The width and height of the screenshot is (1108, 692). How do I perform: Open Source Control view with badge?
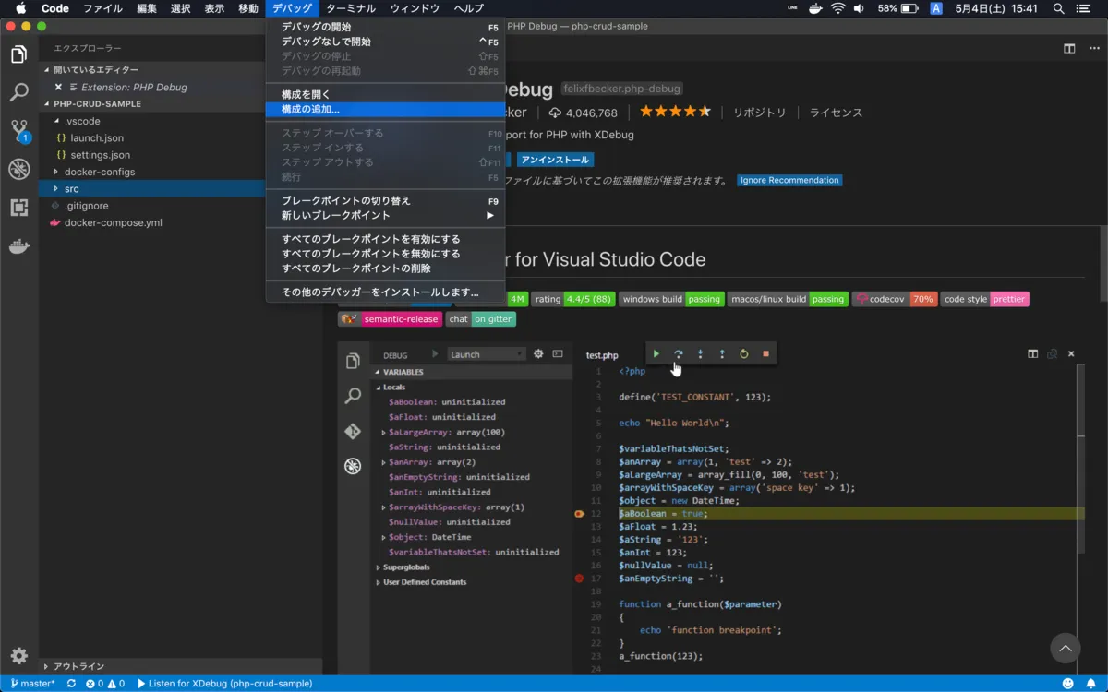18,131
